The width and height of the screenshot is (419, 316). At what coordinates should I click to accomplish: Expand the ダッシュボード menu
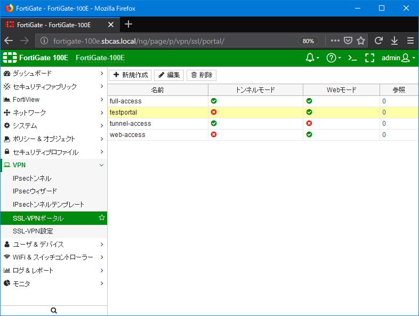54,73
